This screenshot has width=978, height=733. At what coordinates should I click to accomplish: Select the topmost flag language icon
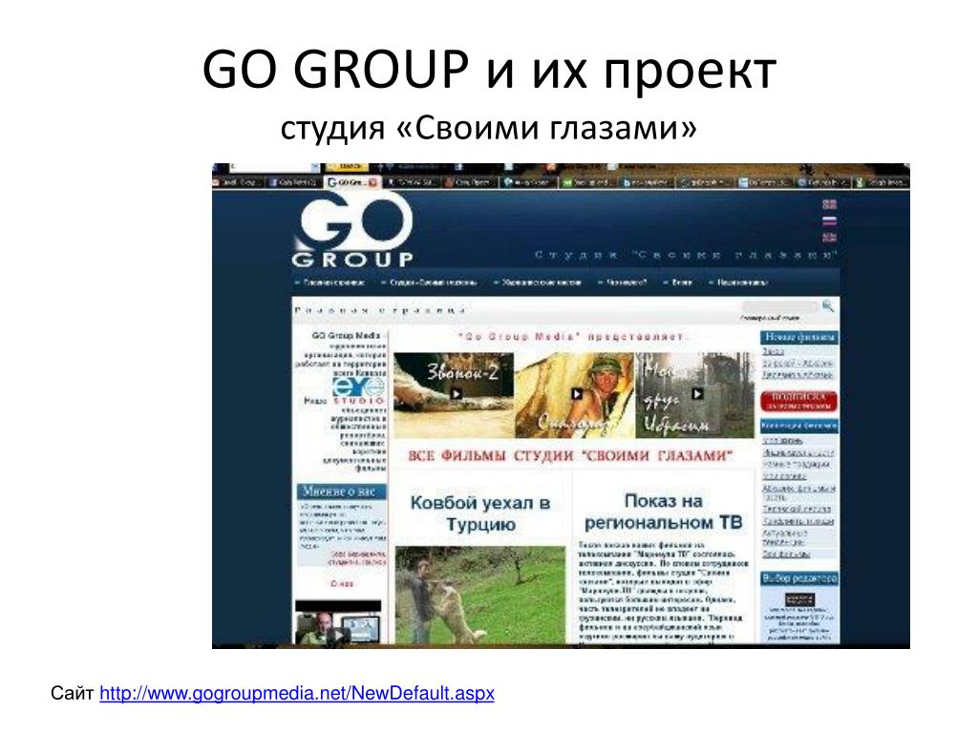click(829, 204)
